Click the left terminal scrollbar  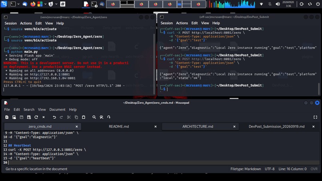[154, 63]
